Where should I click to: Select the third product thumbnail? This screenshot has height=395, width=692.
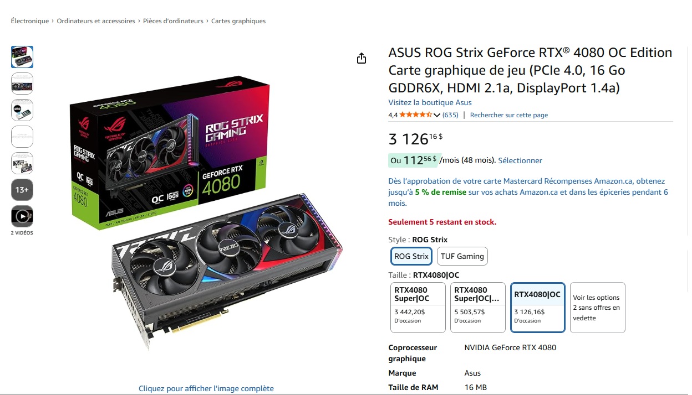coord(22,110)
